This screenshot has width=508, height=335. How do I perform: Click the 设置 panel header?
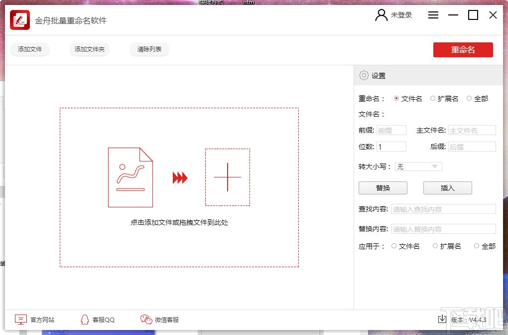tap(428, 75)
